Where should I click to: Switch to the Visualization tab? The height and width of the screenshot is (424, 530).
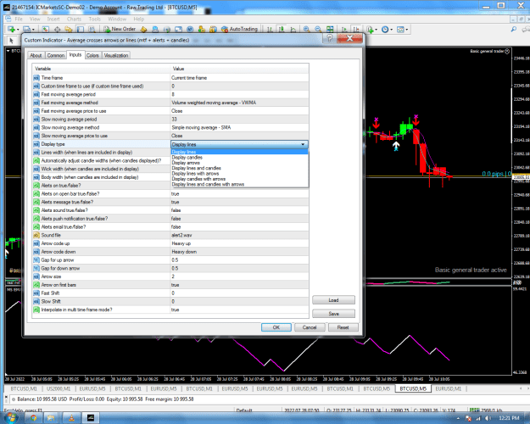116,55
